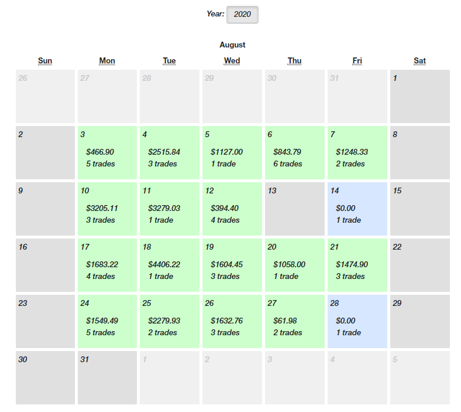This screenshot has height=412, width=461.
Task: Open August 7 with $1248.33
Action: [357, 152]
